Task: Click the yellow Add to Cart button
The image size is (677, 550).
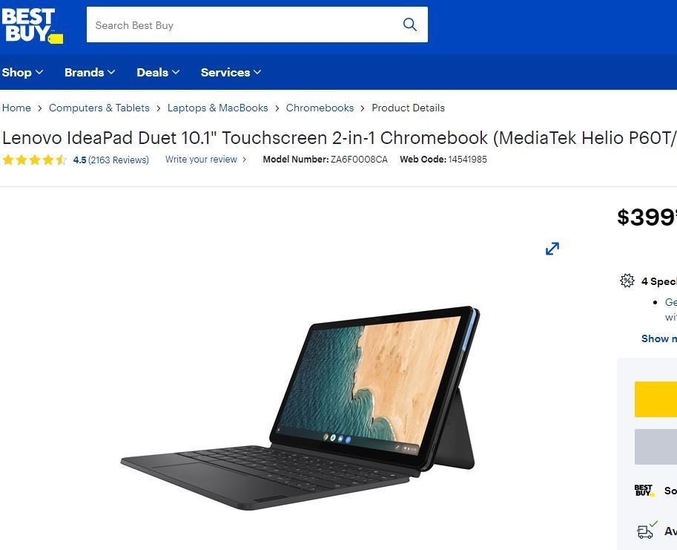Action: [x=655, y=399]
